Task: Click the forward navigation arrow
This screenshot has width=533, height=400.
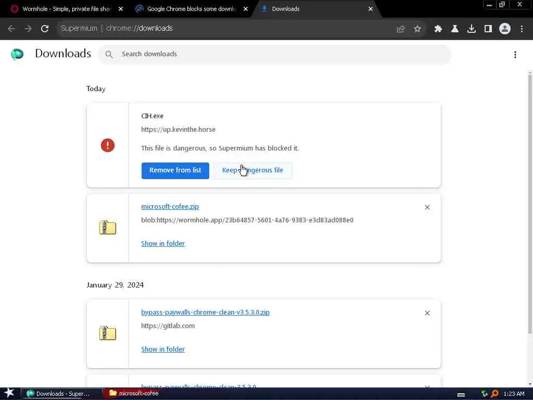Action: click(28, 29)
